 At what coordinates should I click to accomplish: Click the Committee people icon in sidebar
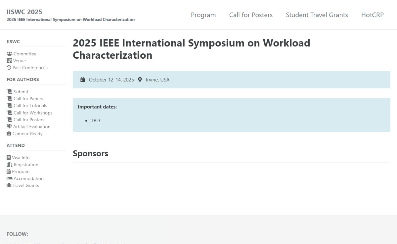pos(9,54)
